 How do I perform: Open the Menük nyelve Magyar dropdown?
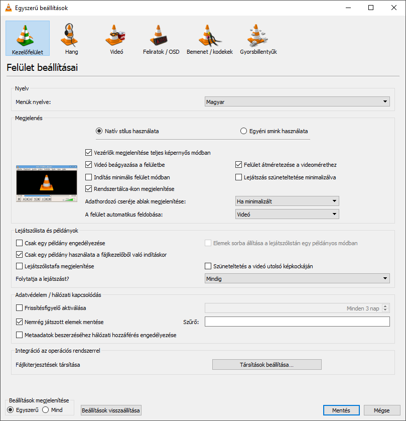[x=297, y=102]
